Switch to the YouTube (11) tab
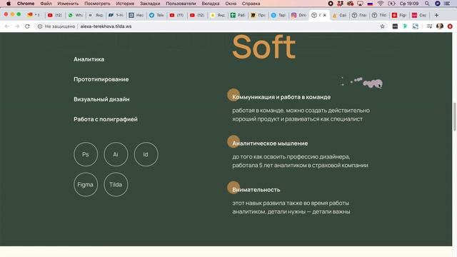Image resolution: width=457 pixels, height=257 pixels. click(177, 15)
